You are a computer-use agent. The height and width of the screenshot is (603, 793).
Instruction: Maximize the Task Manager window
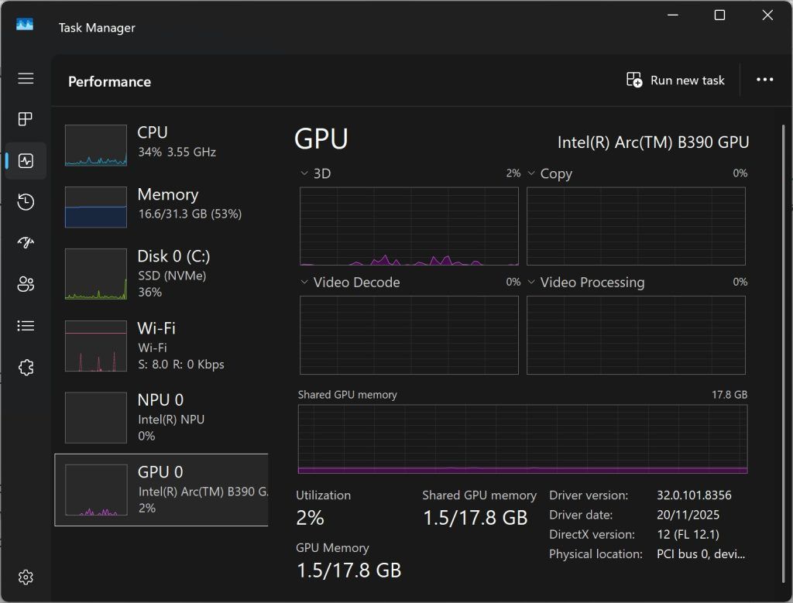click(719, 15)
